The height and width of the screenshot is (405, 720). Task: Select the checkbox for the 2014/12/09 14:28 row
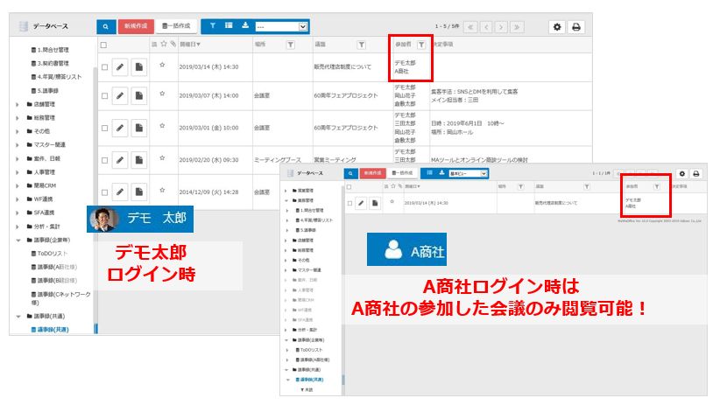tap(104, 191)
